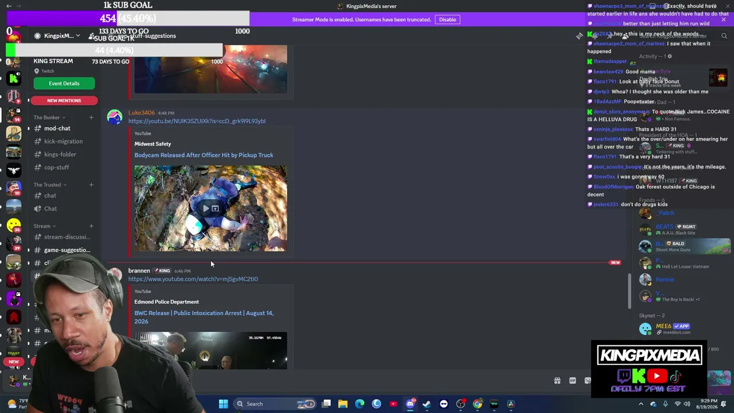Open the server icon with the 14 badge
Viewport: 734px width, 413px height.
coord(14,115)
